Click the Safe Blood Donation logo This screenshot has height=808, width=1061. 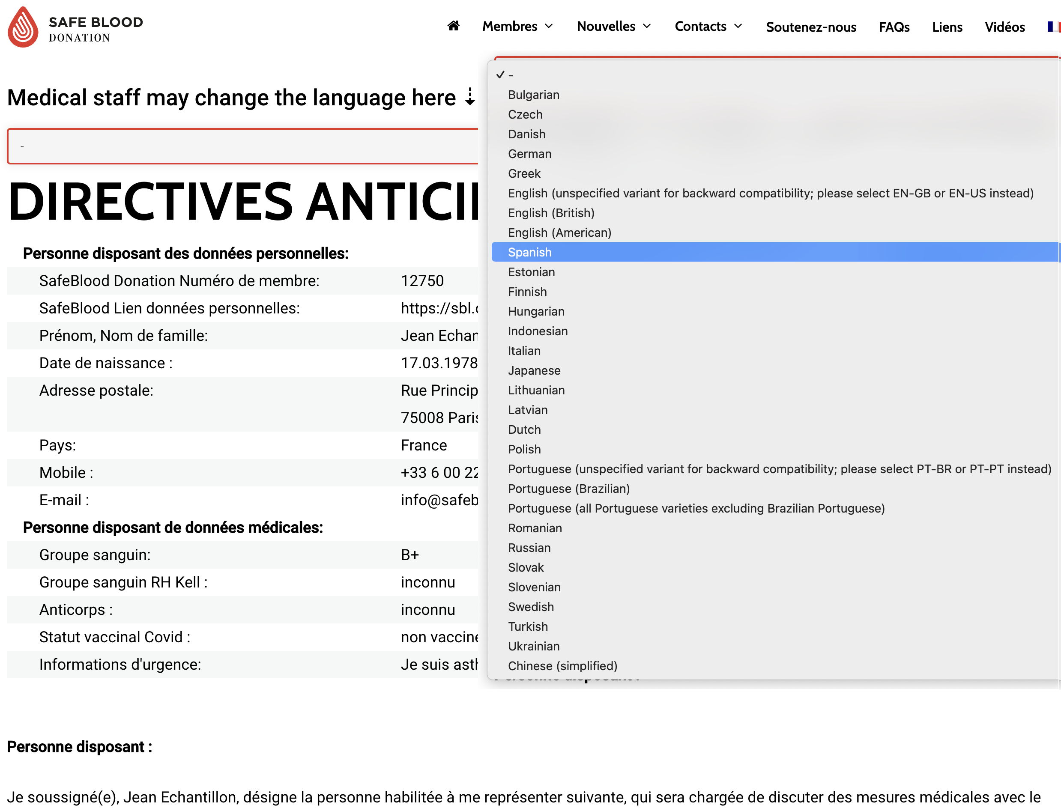click(75, 27)
